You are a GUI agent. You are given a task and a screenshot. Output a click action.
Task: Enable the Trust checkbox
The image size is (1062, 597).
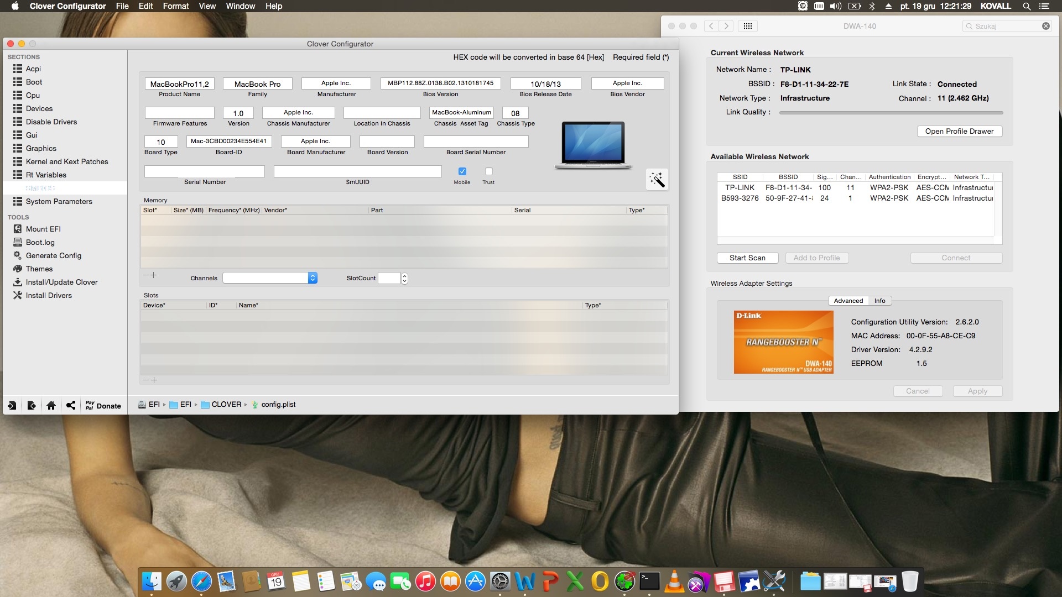click(x=488, y=171)
